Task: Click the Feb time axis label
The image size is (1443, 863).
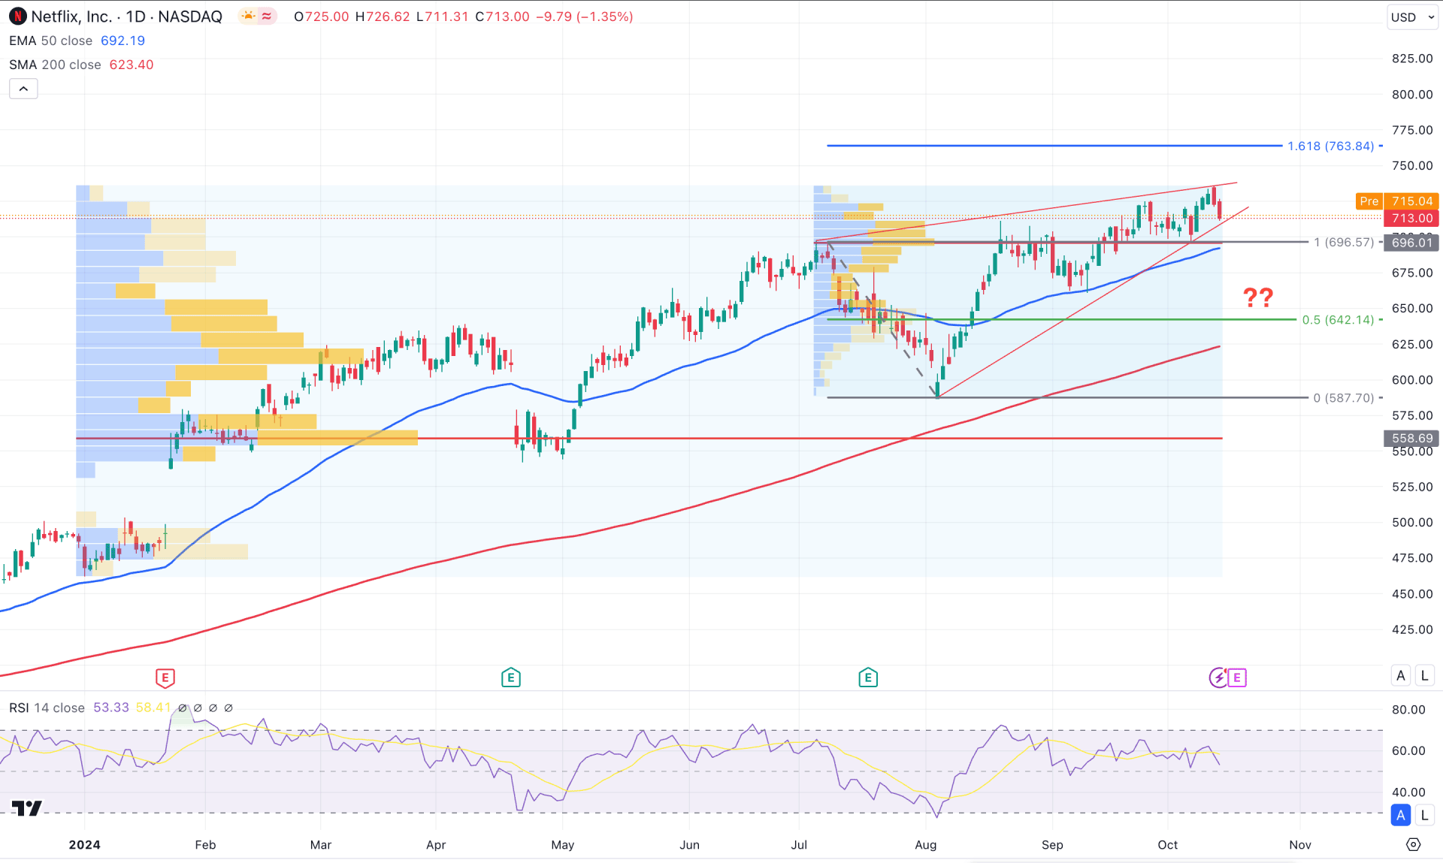Action: 205,845
